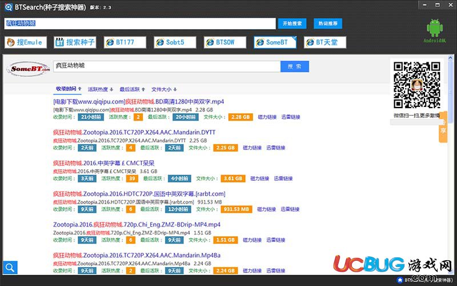Image resolution: width=457 pixels, height=286 pixels.
Task: Click 迅雷链接 for the 1.51 GB result
Action: [276, 240]
